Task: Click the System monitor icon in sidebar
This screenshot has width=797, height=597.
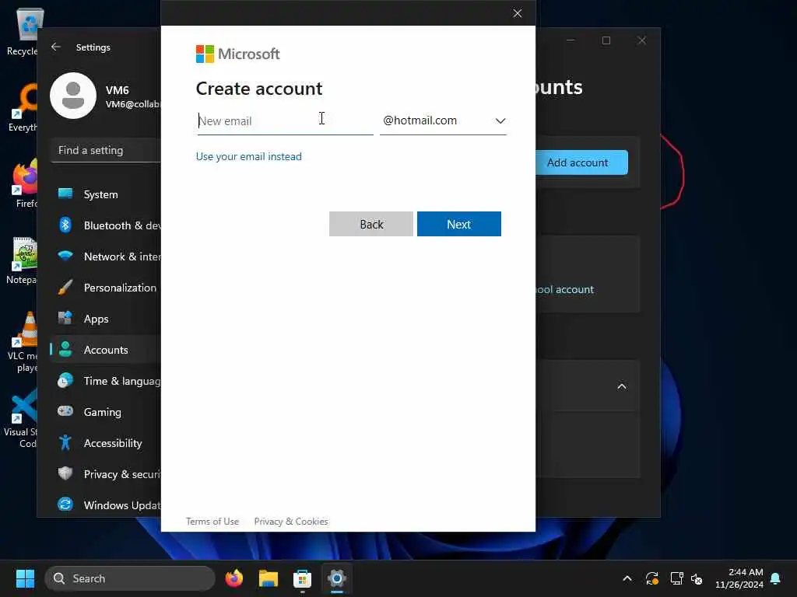Action: coord(65,194)
